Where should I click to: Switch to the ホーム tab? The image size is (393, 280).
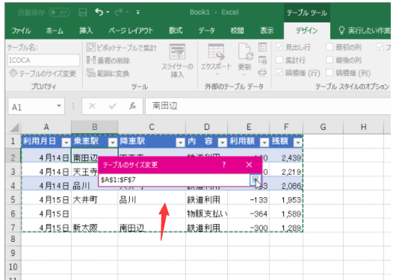pyautogui.click(x=55, y=31)
